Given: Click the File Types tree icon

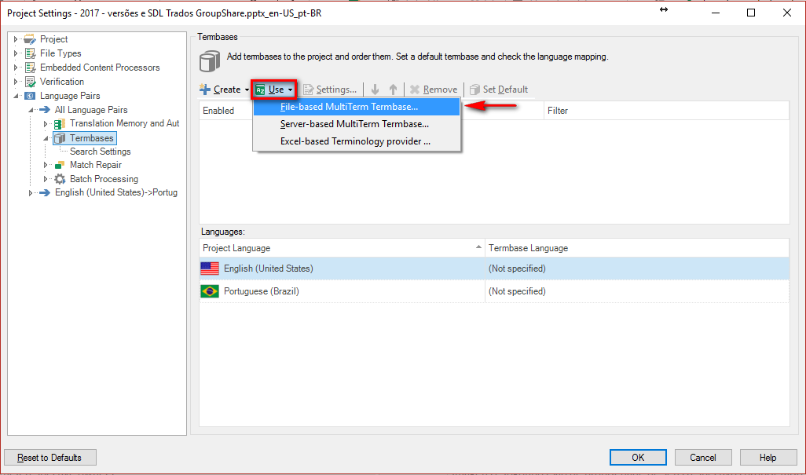Looking at the screenshot, I should click(x=31, y=53).
